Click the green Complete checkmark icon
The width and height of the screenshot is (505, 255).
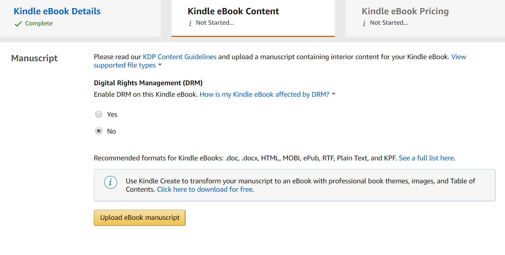click(18, 24)
